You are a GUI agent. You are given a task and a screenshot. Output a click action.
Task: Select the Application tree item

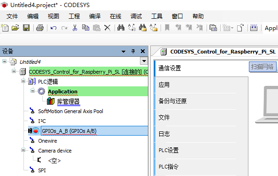tap(62, 92)
